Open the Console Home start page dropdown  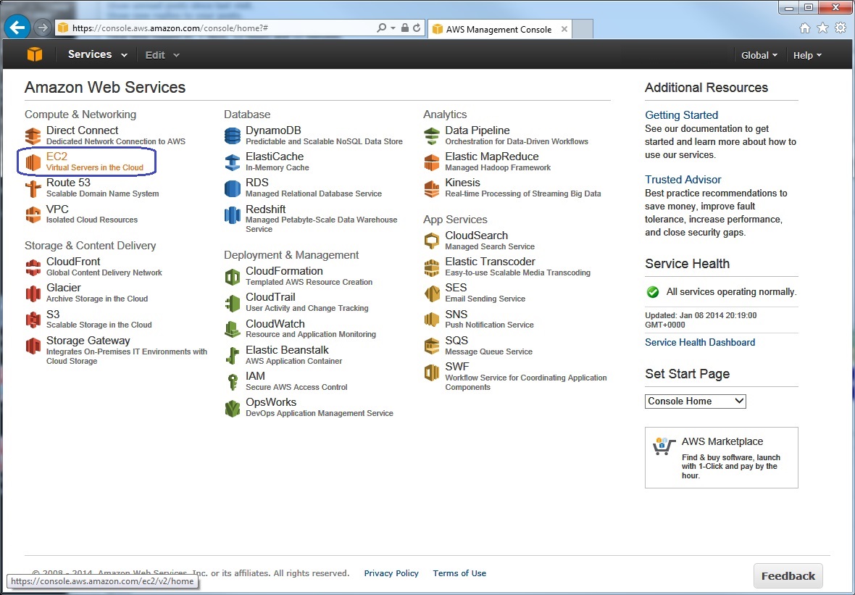pyautogui.click(x=696, y=401)
